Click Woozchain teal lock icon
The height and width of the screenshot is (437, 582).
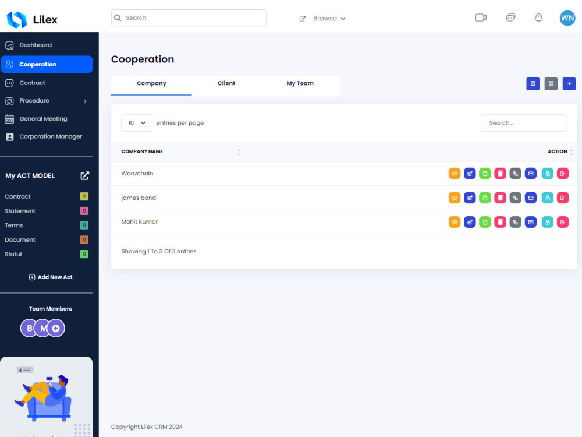click(x=548, y=174)
